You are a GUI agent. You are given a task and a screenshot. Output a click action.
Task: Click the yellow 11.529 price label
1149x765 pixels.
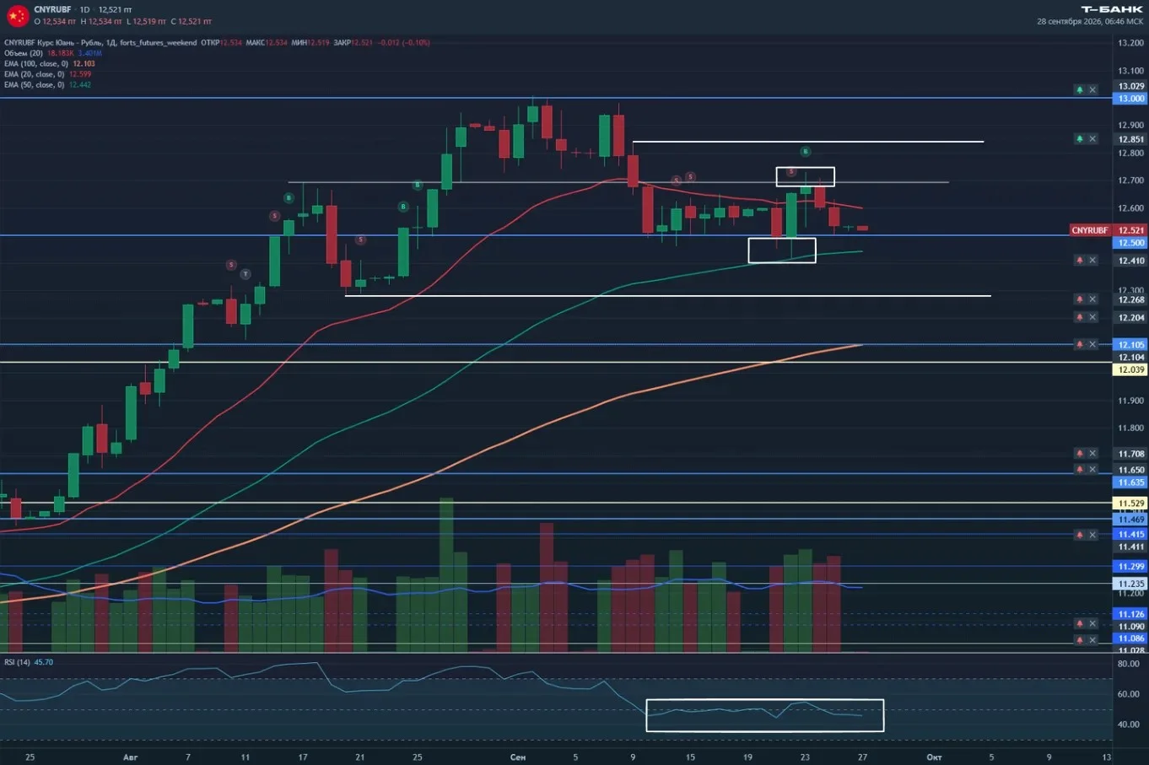point(1130,504)
